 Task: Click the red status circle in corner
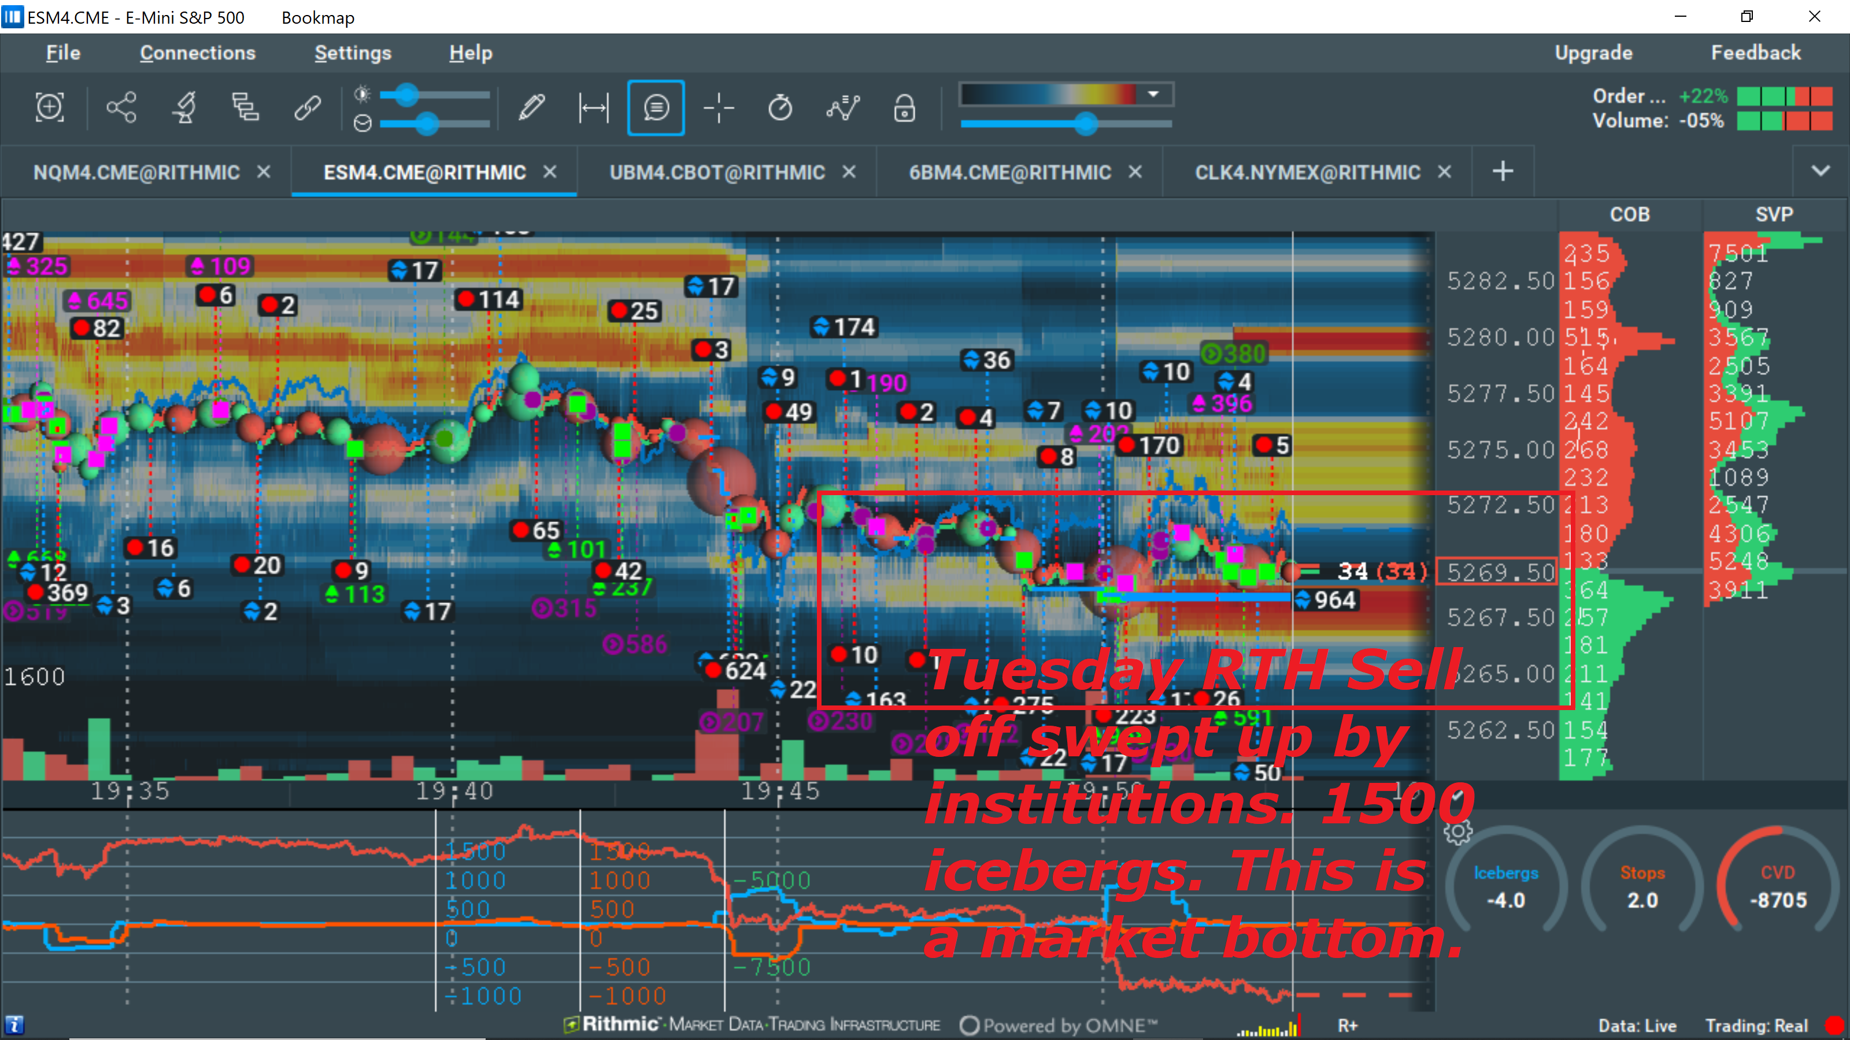click(1833, 1026)
